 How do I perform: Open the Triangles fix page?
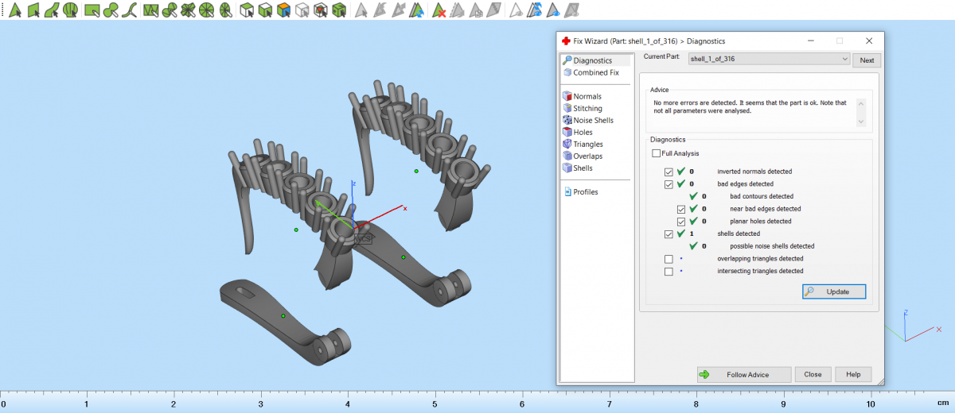coord(587,144)
